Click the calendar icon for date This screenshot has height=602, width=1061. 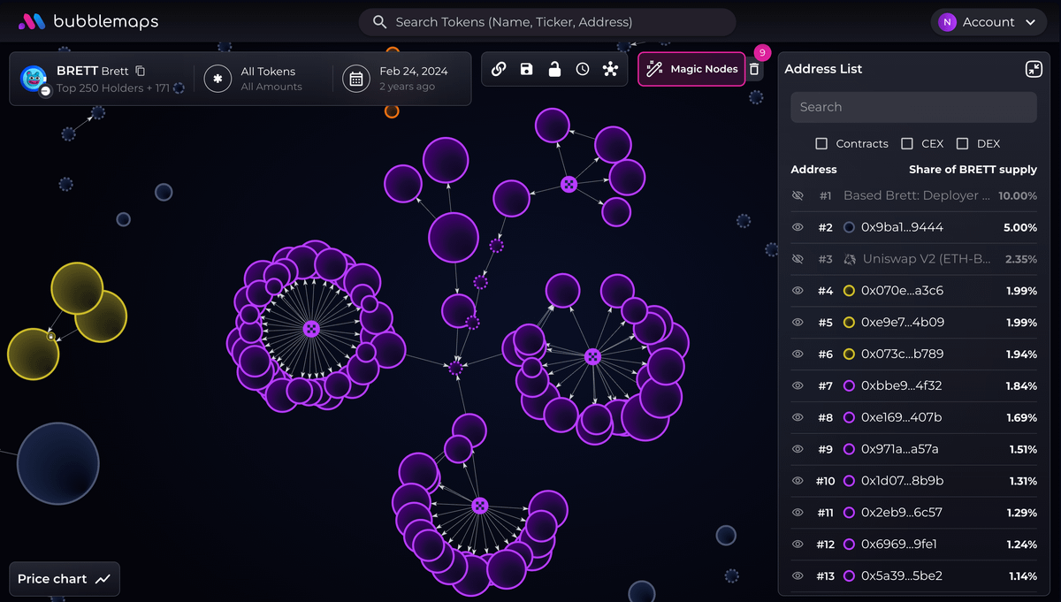(356, 79)
